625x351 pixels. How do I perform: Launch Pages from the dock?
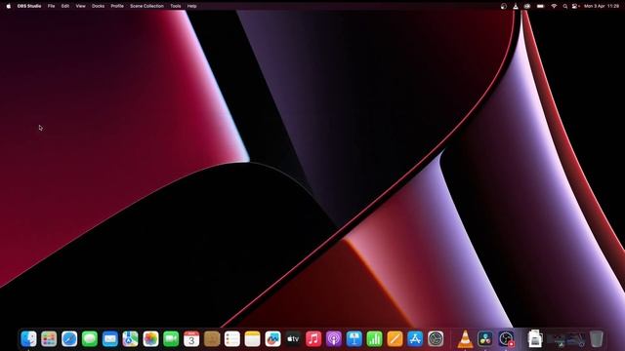pos(395,339)
